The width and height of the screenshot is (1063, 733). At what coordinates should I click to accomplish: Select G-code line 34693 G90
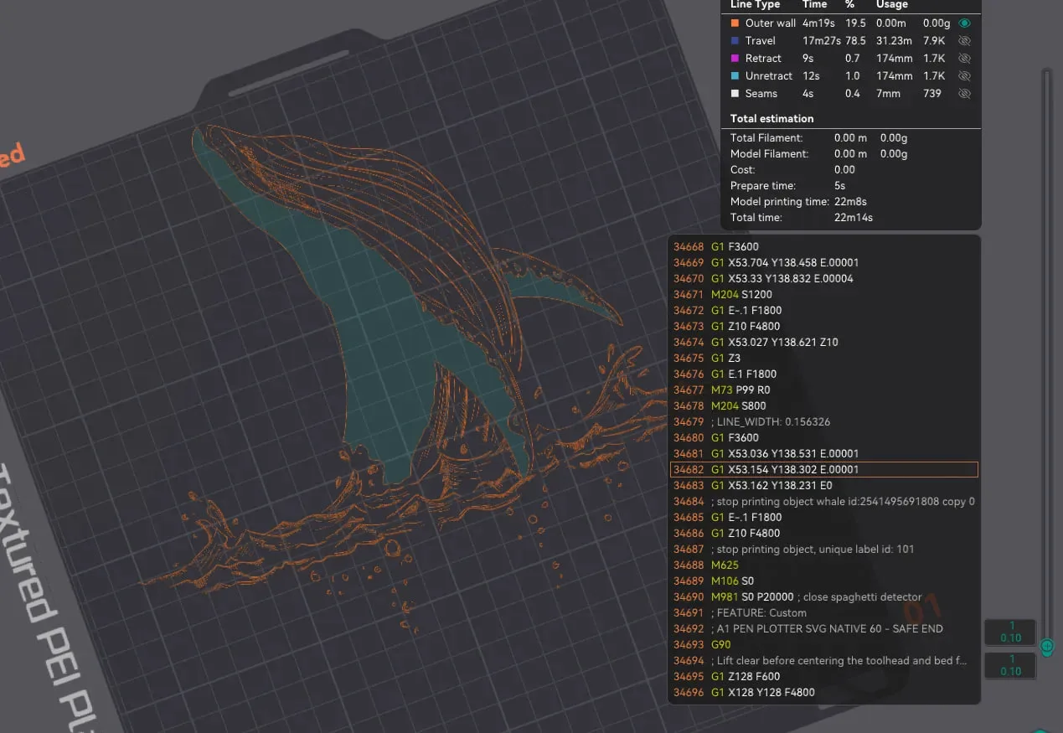(x=823, y=645)
